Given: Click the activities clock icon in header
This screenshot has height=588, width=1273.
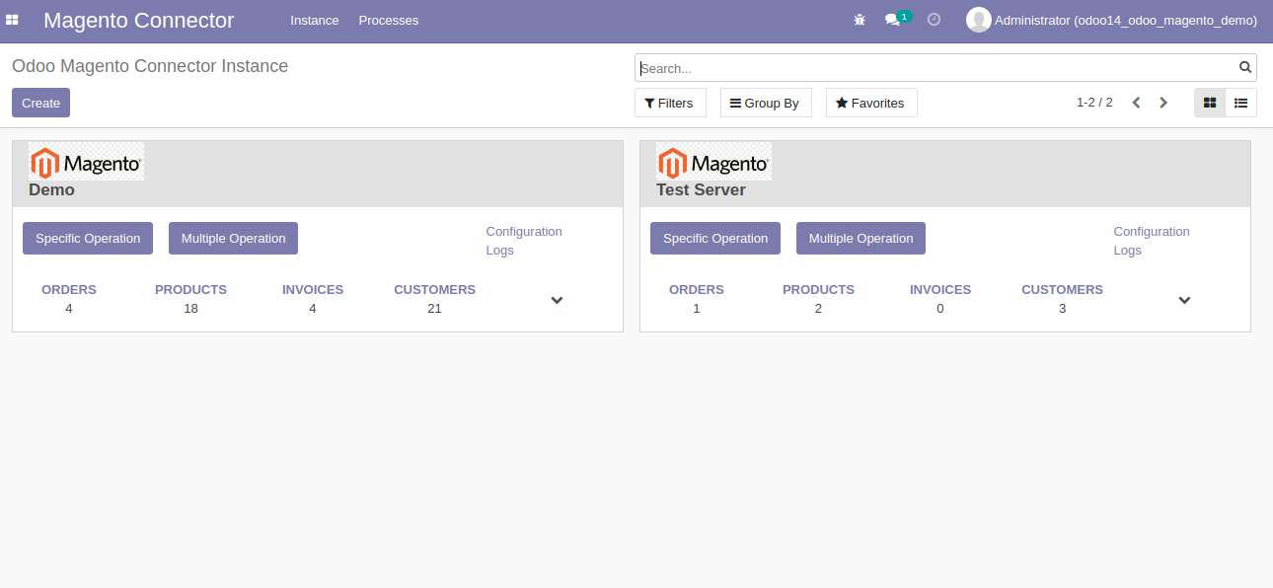Looking at the screenshot, I should (x=934, y=19).
